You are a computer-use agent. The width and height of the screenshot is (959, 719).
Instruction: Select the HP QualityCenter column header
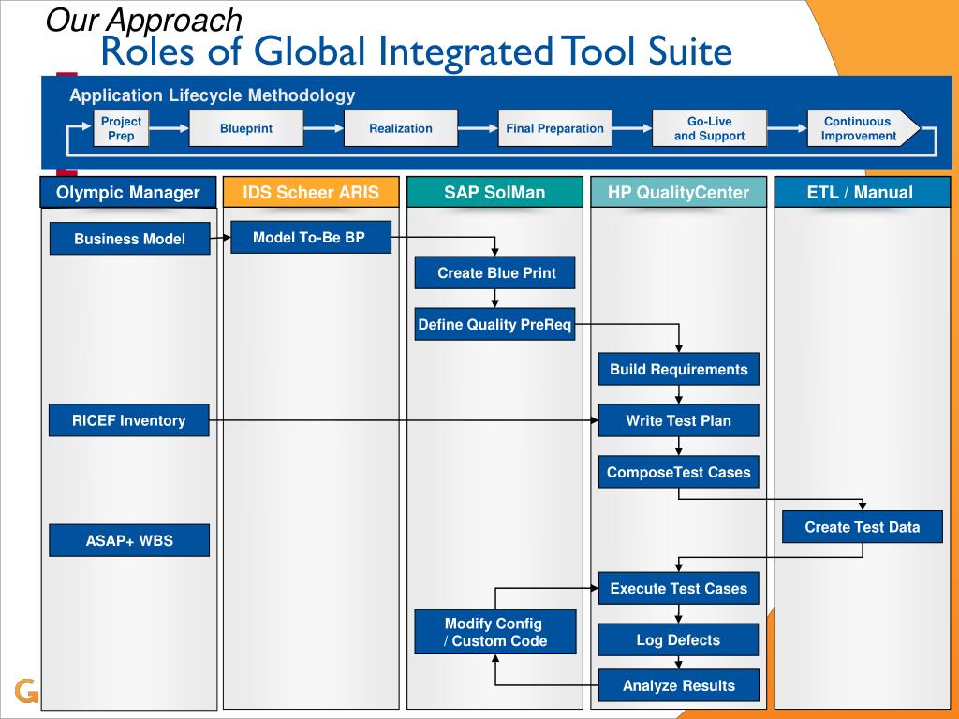pyautogui.click(x=678, y=193)
